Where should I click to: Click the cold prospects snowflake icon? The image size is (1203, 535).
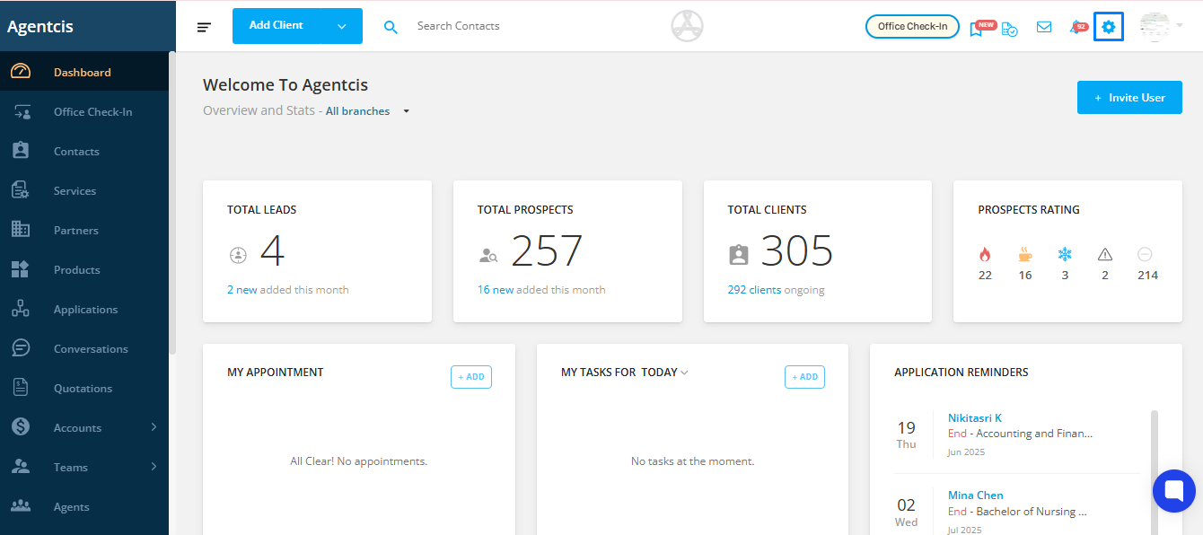click(1065, 254)
